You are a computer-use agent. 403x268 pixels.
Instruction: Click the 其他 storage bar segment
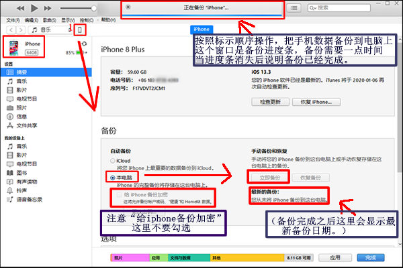pyautogui.click(x=247, y=258)
